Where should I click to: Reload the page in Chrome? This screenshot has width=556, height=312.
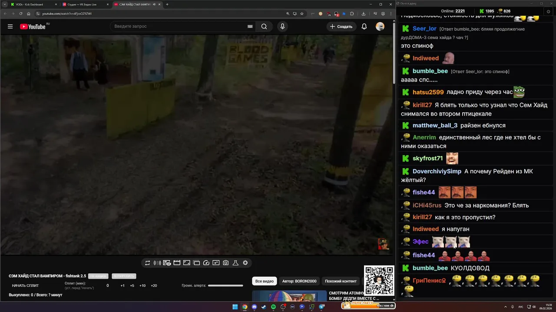coord(20,13)
